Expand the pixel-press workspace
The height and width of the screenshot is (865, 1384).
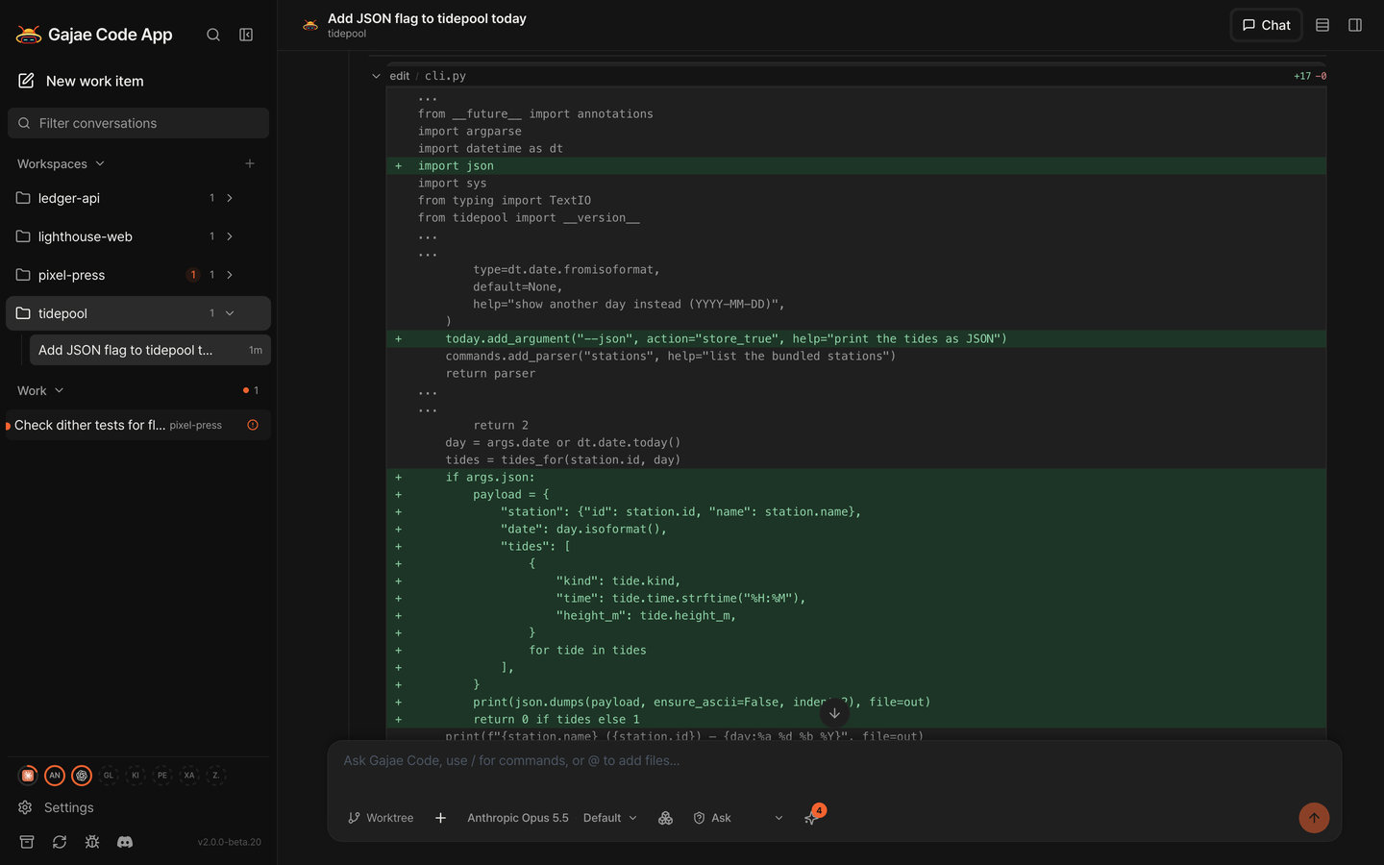click(230, 275)
